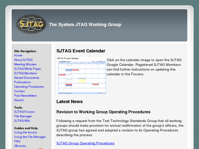Follow SJTAG Group Operating Procedures link

[85, 143]
